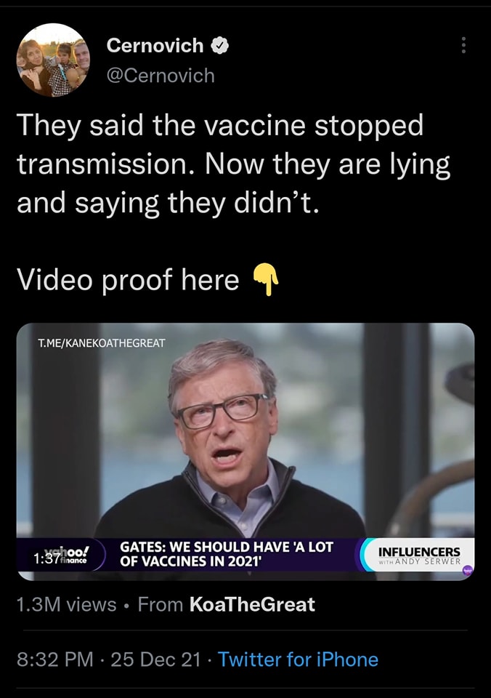This screenshot has height=698, width=491.
Task: Select the tweet text about vaccine transmission
Action: (x=233, y=164)
